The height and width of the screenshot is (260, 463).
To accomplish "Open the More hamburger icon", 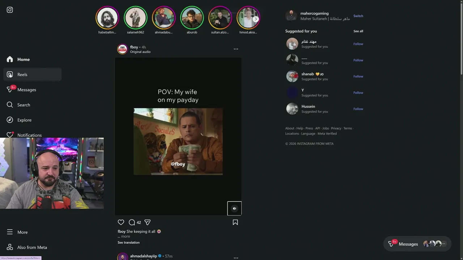I will pos(10,232).
